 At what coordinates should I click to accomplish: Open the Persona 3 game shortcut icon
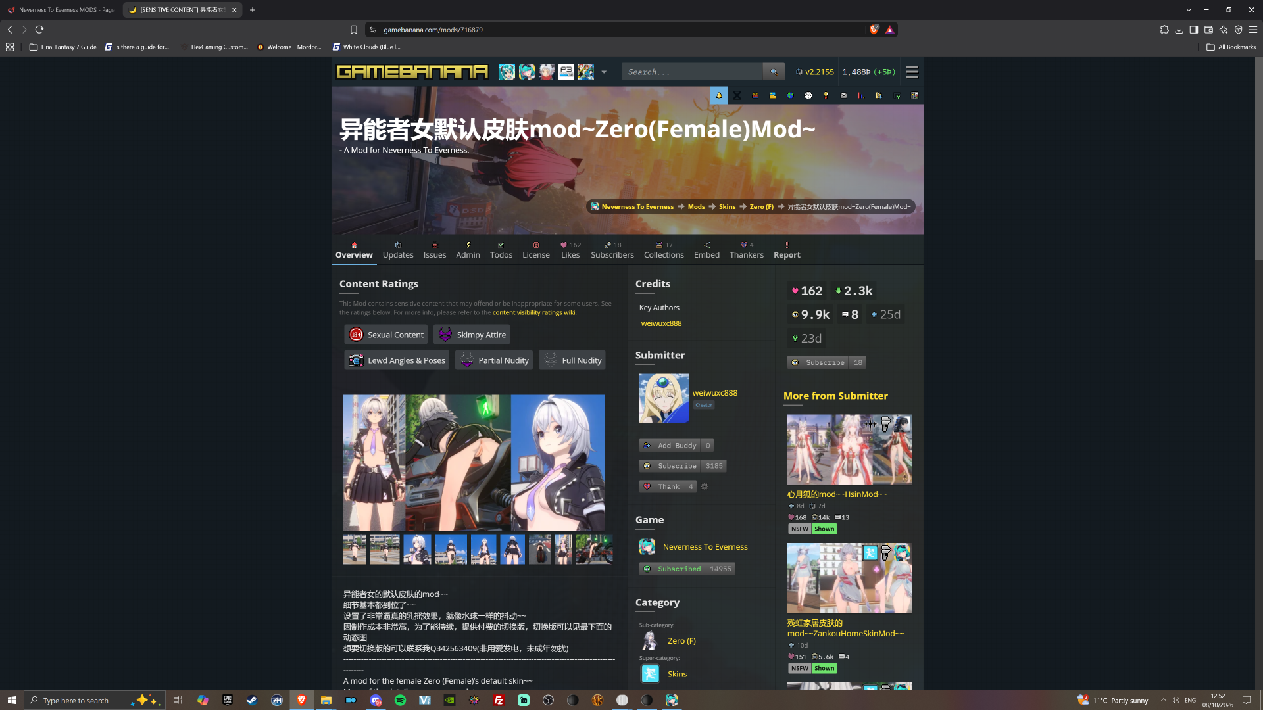coord(566,72)
